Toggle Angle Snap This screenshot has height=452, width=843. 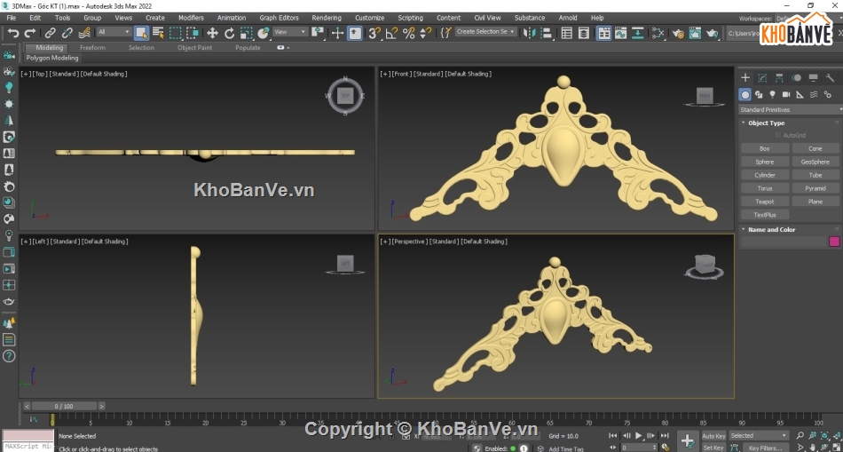[392, 33]
